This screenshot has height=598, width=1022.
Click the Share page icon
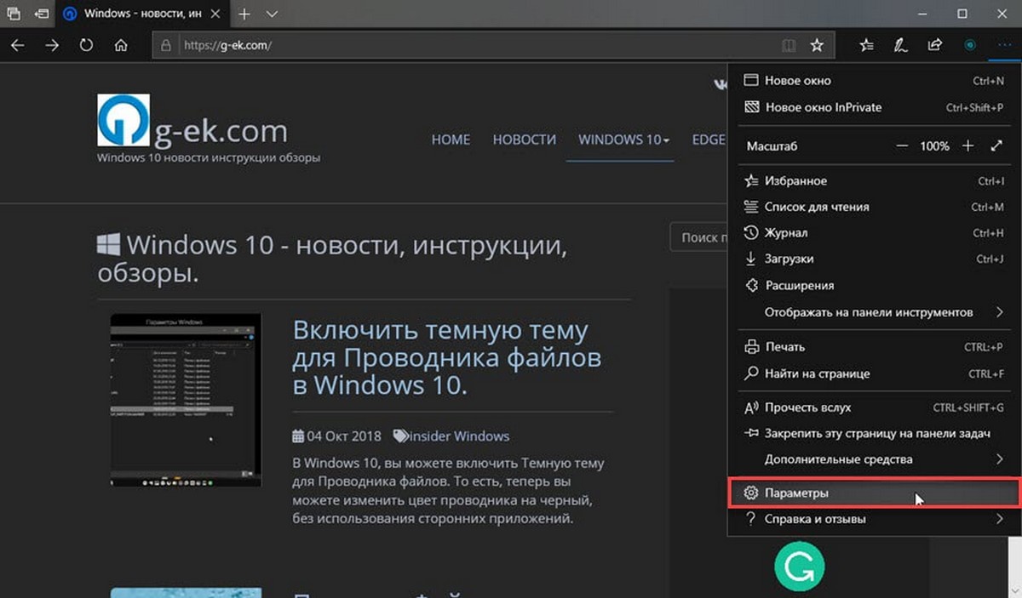point(934,45)
